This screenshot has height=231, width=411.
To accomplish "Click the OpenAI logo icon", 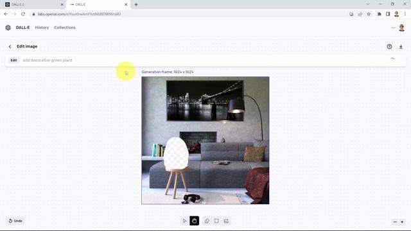I will point(8,28).
